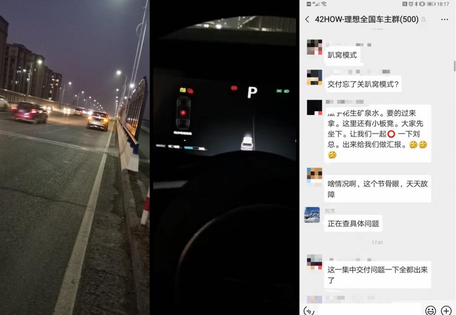Tap the voice input icon

tap(309, 311)
